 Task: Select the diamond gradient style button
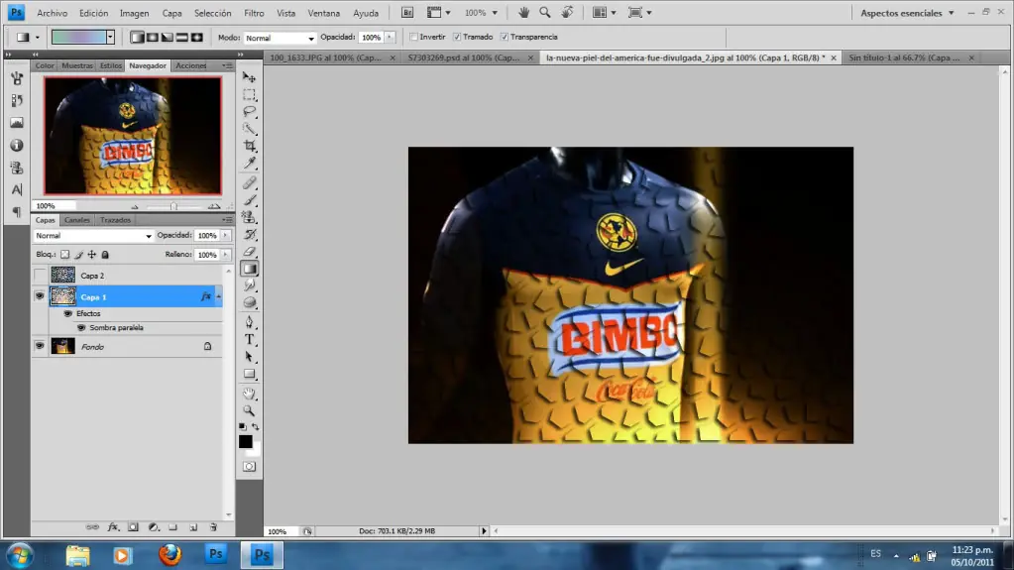[x=197, y=38]
